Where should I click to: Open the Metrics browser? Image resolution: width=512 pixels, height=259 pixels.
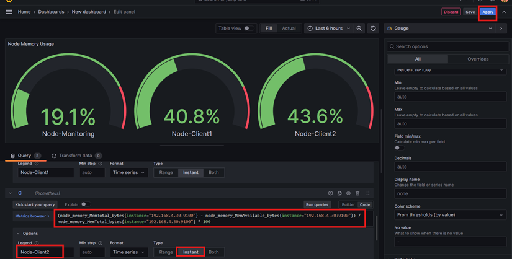tap(32, 216)
